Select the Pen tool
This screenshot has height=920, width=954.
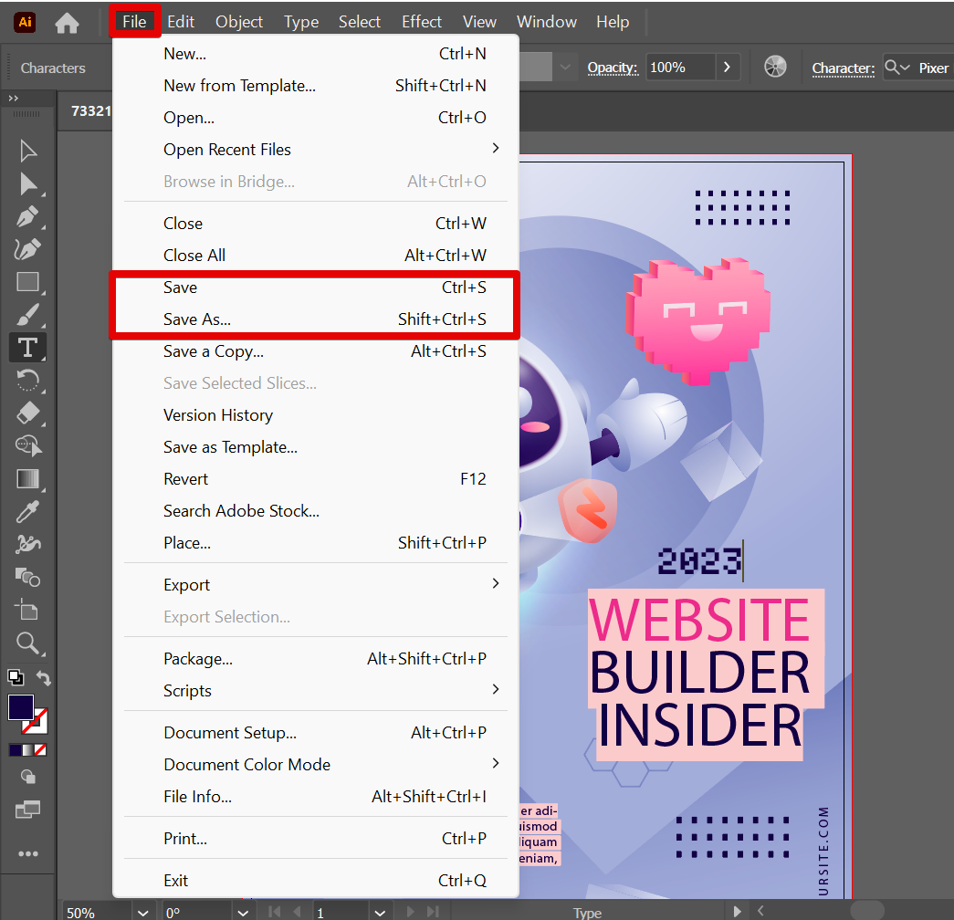[27, 217]
